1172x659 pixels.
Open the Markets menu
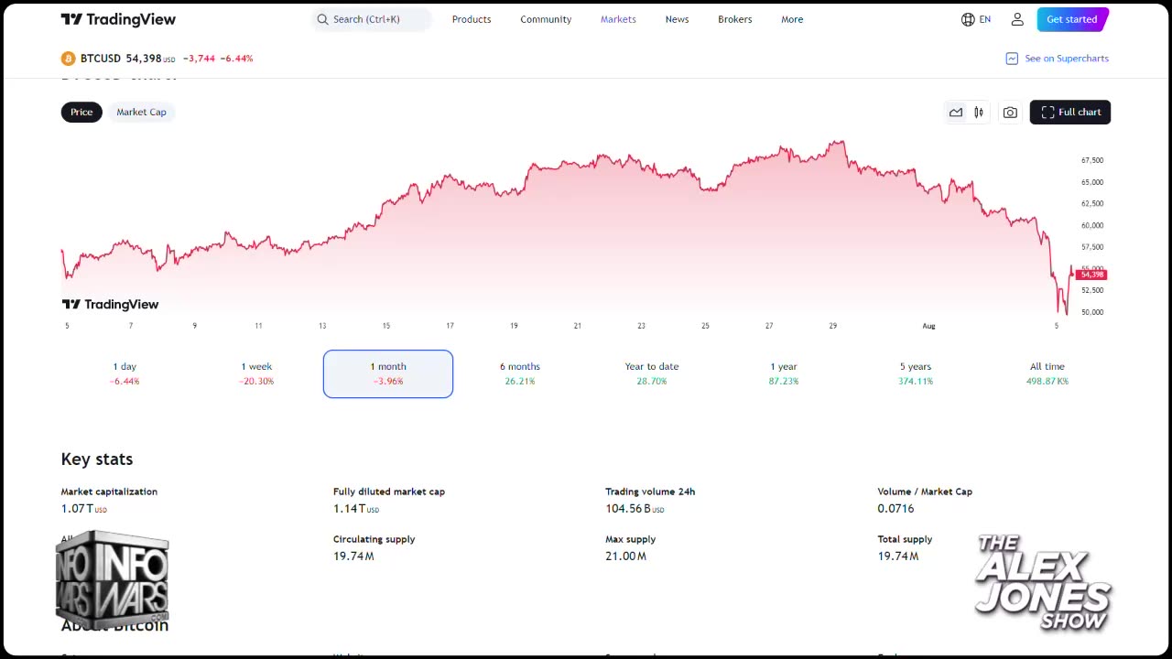click(x=618, y=19)
